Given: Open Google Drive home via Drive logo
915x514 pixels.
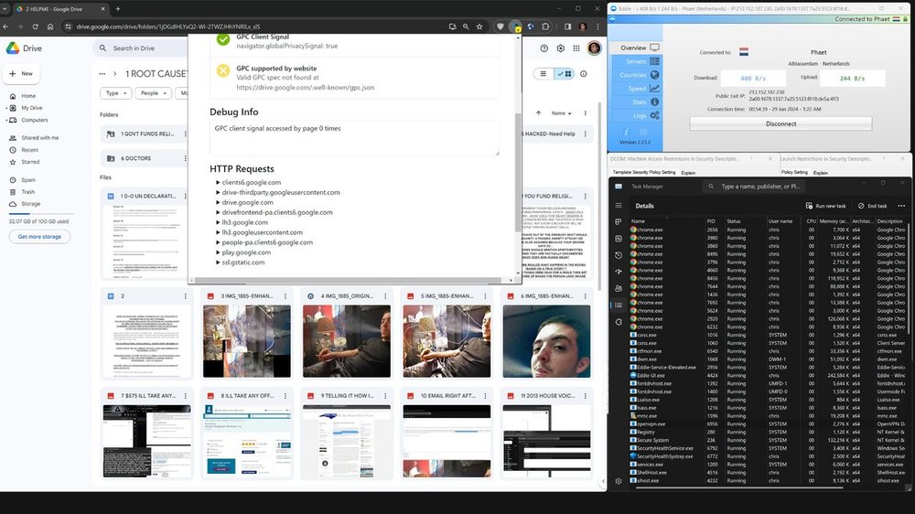Looking at the screenshot, I should (24, 48).
